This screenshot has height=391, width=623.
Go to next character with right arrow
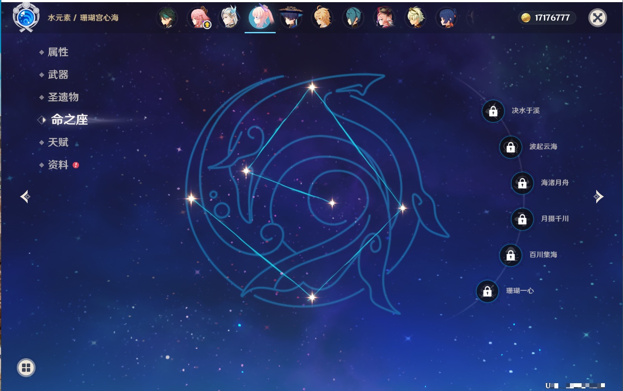598,197
